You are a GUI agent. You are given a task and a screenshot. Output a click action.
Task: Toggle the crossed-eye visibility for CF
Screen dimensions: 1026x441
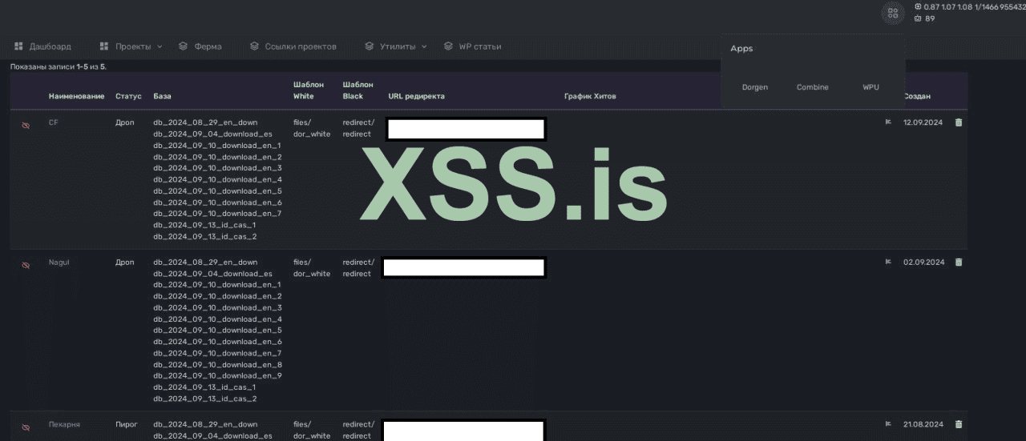pos(26,126)
